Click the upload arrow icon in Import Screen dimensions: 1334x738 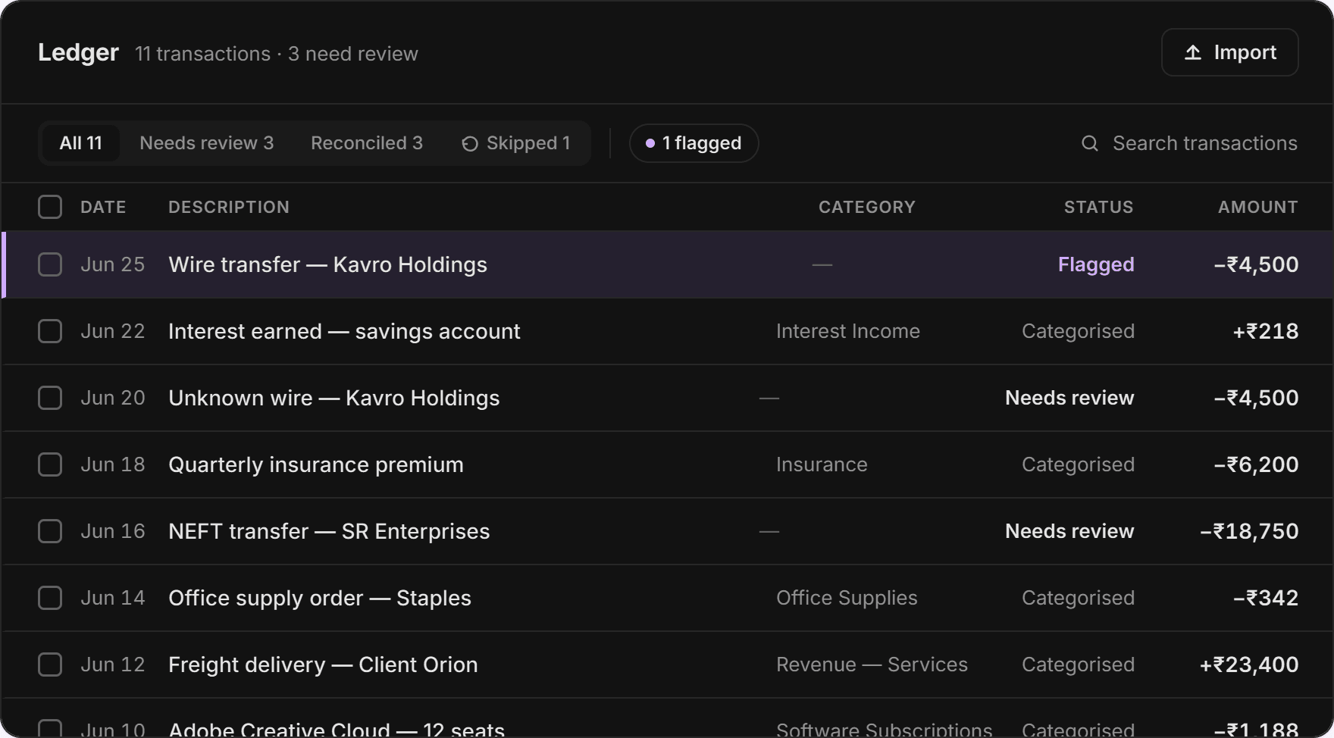click(1193, 52)
